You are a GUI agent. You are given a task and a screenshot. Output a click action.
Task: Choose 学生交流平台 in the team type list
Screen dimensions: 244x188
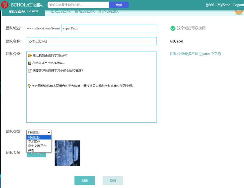click(x=37, y=146)
